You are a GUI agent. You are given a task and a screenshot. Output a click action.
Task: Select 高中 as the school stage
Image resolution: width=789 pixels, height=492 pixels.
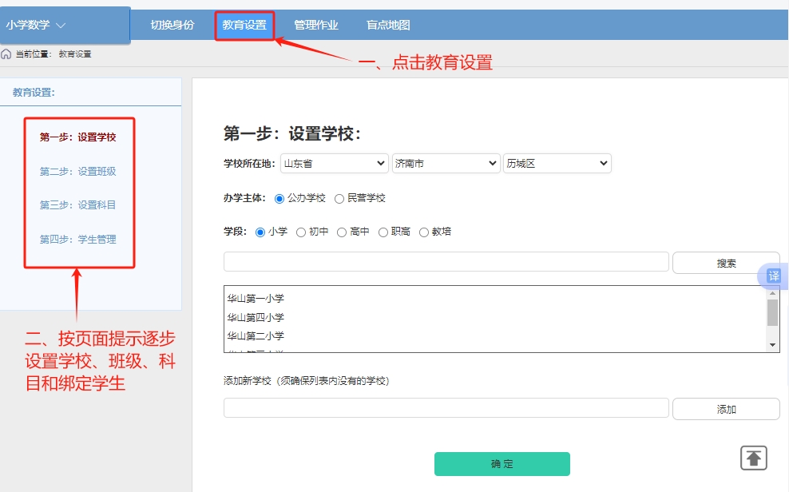[x=342, y=232]
